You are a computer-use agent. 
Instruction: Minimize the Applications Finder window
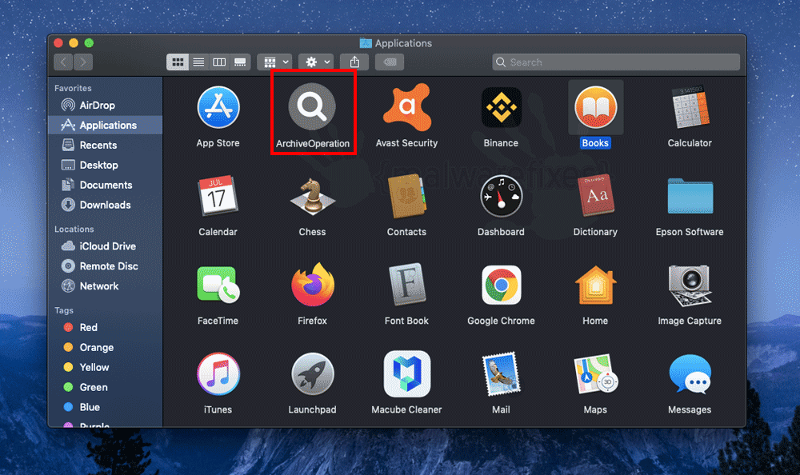point(74,43)
